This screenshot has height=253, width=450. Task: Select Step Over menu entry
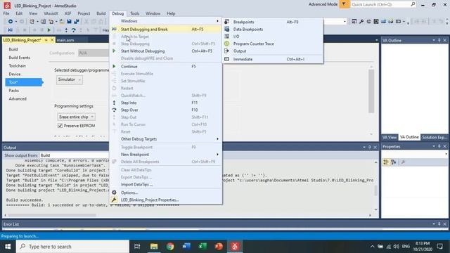[166, 110]
